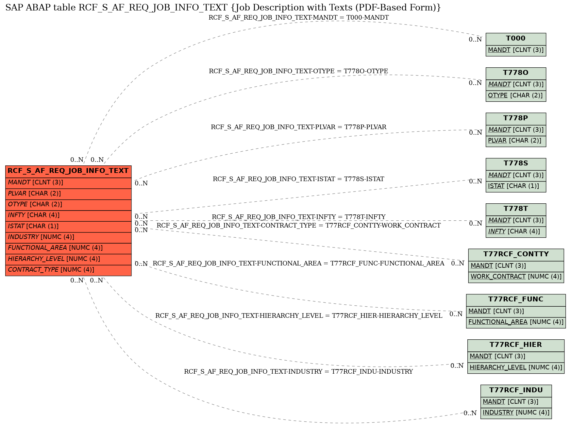
Task: Click the RCF_S_AF_REQ_JOB_INFO_TEXT table header
Action: coord(68,171)
